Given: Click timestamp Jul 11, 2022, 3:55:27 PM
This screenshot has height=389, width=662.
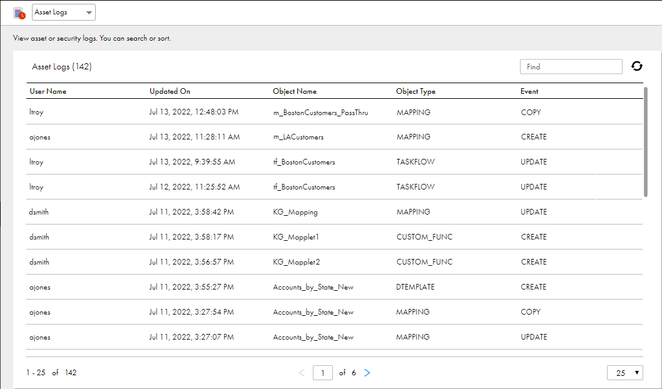Looking at the screenshot, I should tap(191, 287).
